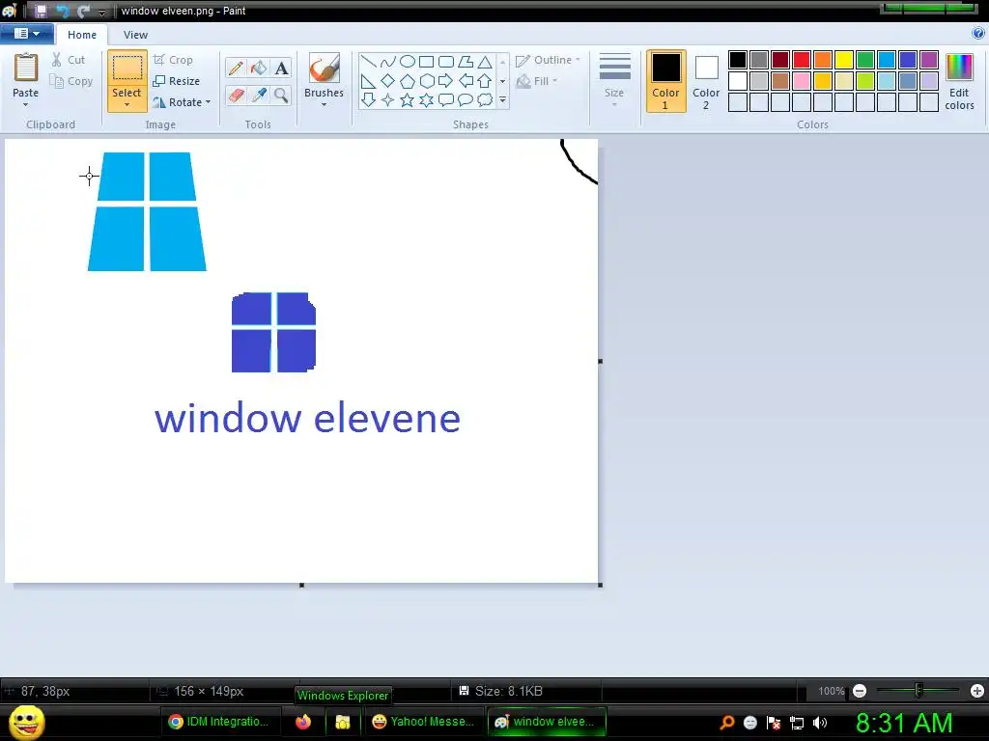Viewport: 989px width, 741px height.
Task: Choose the Line shape
Action: click(x=368, y=61)
